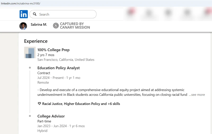Open the 100% College Prep company page
Image resolution: width=212 pixels, height=134 pixels.
click(x=53, y=50)
